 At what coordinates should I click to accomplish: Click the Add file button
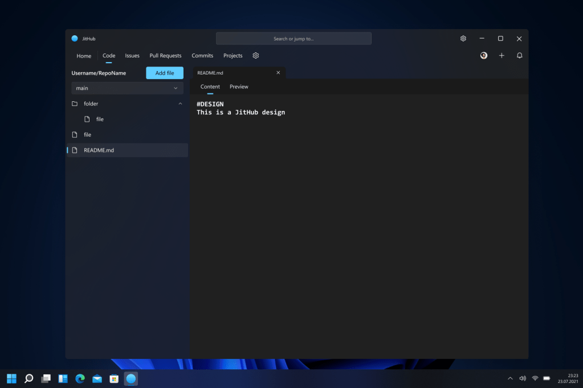click(165, 73)
